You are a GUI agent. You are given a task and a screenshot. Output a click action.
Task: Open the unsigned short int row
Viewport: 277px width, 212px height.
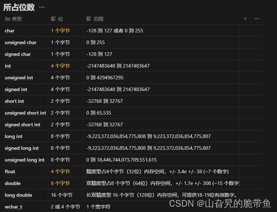click(x=26, y=113)
